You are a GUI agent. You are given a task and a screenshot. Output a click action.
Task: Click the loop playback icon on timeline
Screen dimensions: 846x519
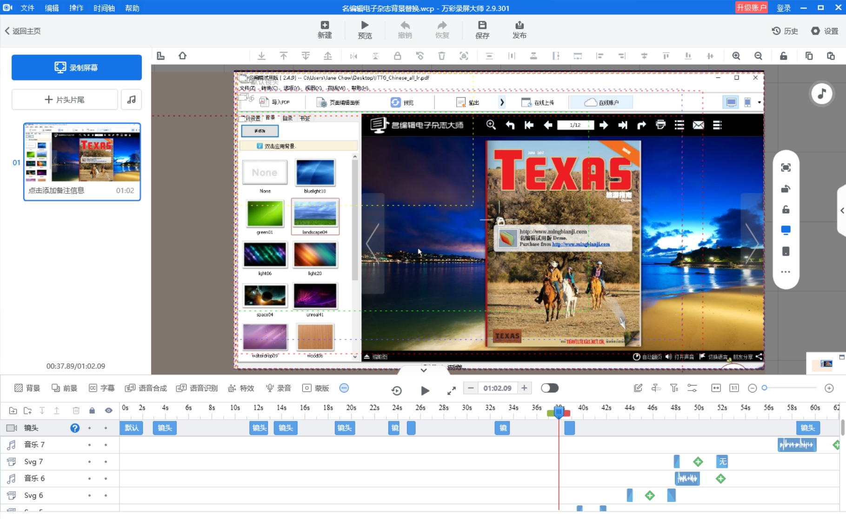coord(396,391)
